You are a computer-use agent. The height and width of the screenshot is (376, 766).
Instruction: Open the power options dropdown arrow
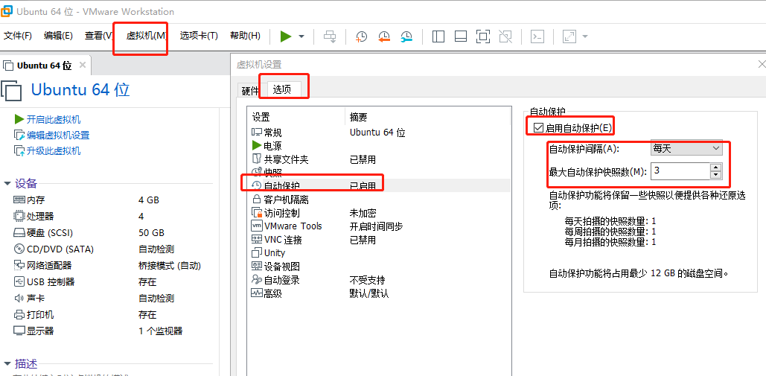point(301,36)
